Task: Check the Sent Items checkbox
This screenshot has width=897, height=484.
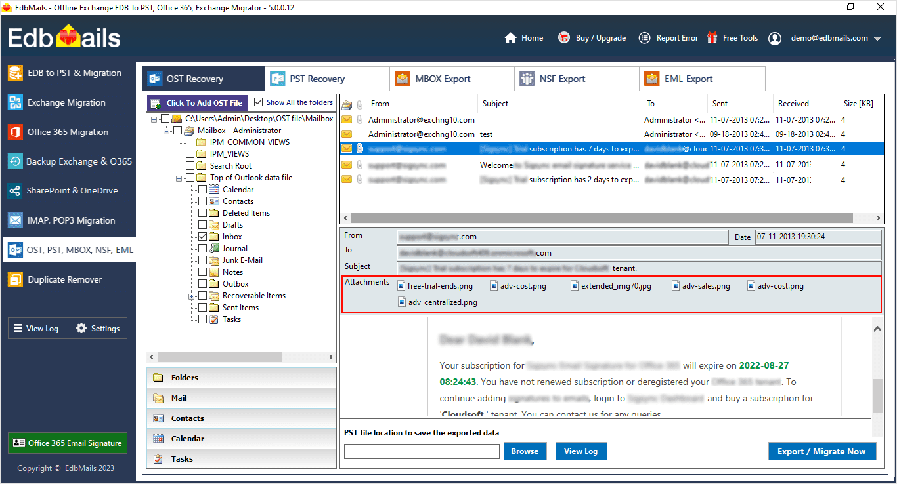Action: (x=202, y=308)
